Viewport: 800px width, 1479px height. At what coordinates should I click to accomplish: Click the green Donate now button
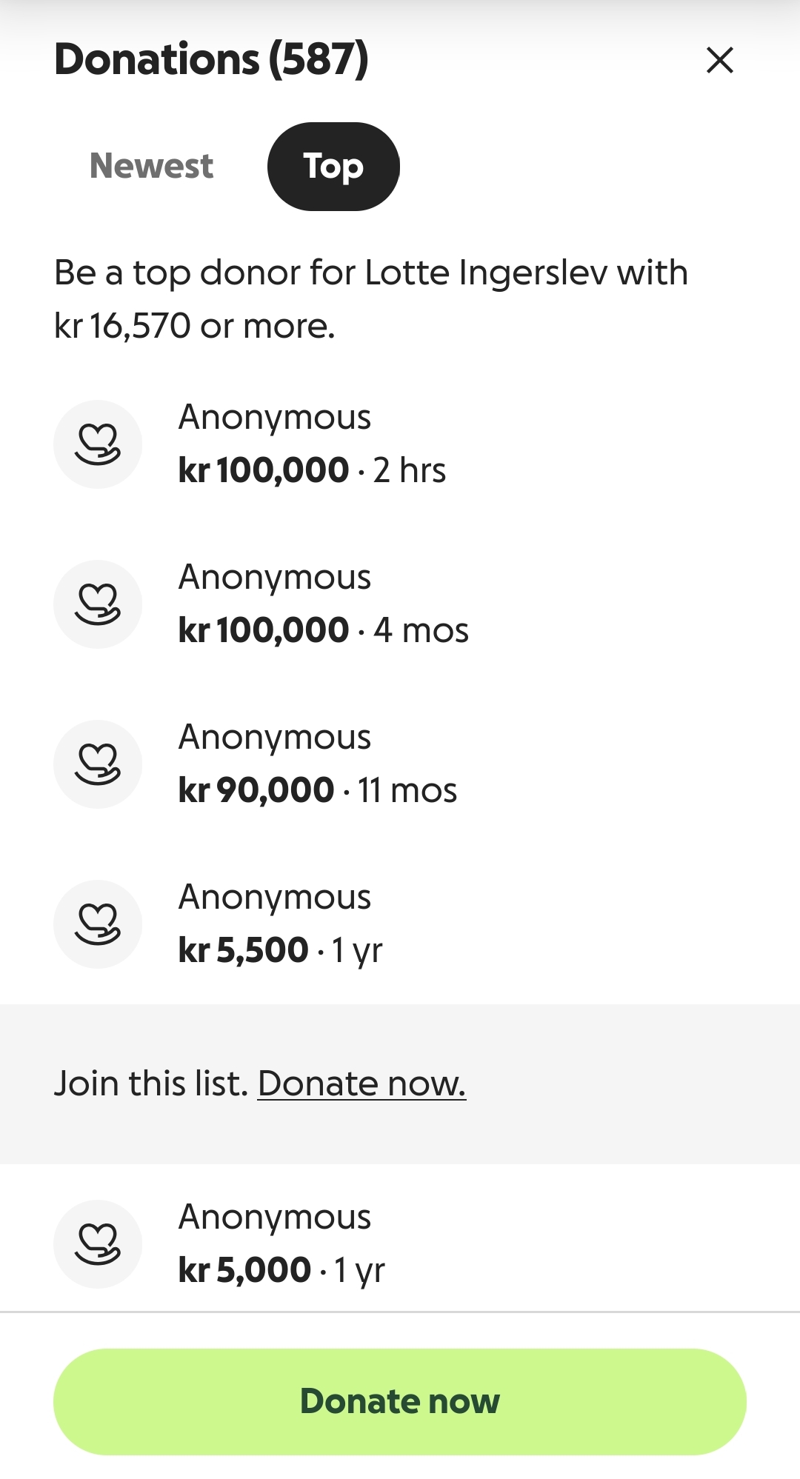[x=400, y=1401]
